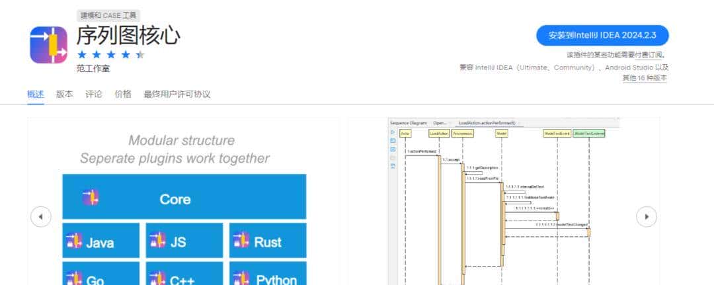
Task: Click the 序列图核心 plugin logo icon
Action: 49,44
